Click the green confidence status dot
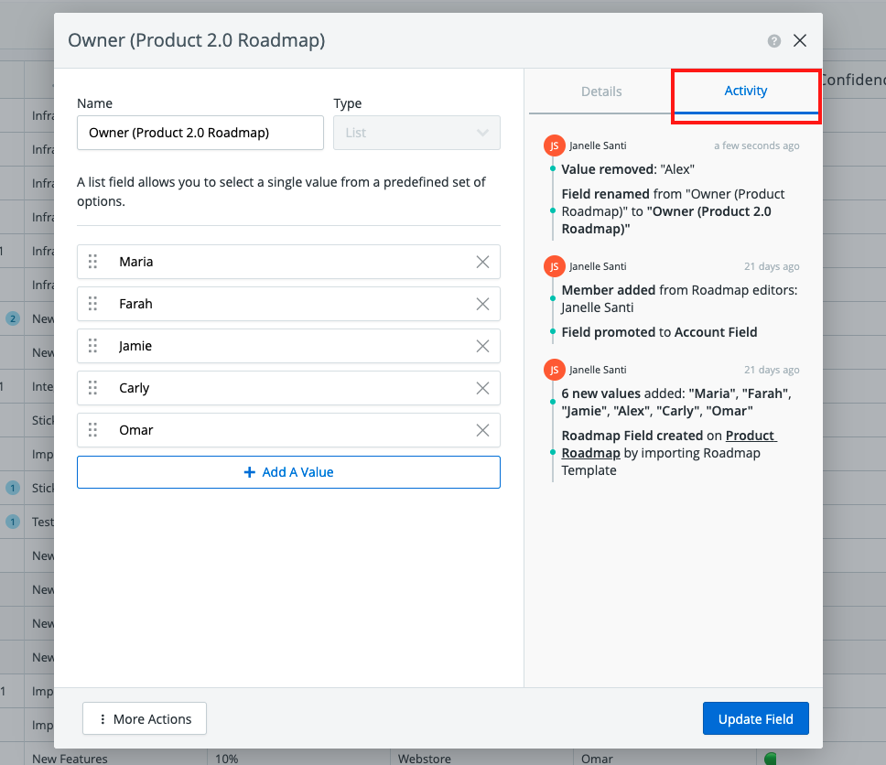The height and width of the screenshot is (765, 886). click(x=770, y=758)
